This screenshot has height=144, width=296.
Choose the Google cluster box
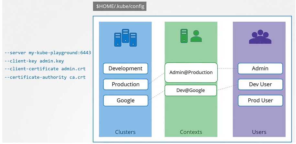[x=126, y=100]
